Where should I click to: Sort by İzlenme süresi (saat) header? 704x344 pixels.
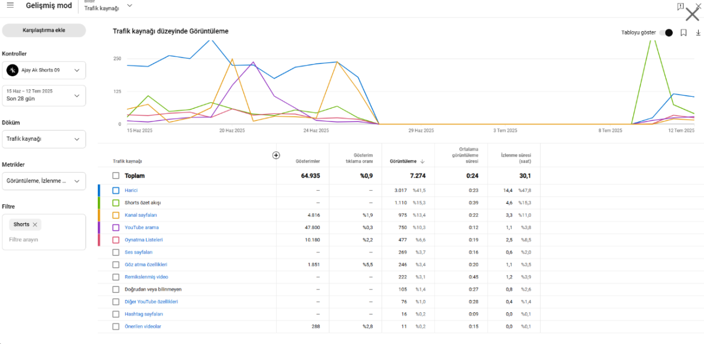pos(516,157)
